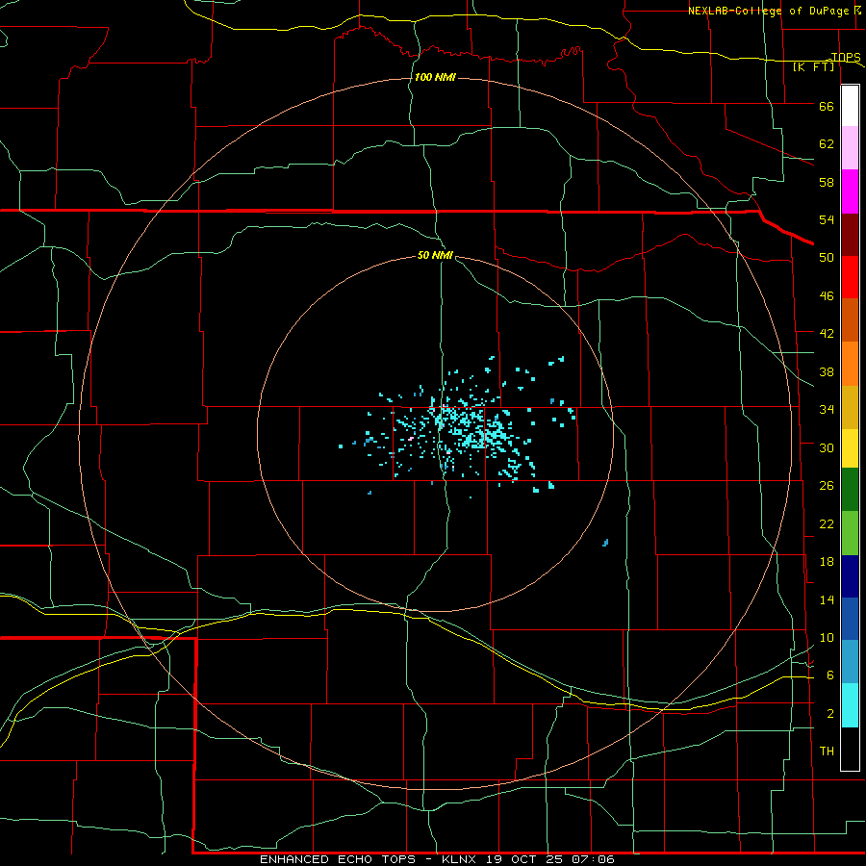Pick the cyan legend swatch
Viewport: 866px width, 866px height.
pos(850,705)
